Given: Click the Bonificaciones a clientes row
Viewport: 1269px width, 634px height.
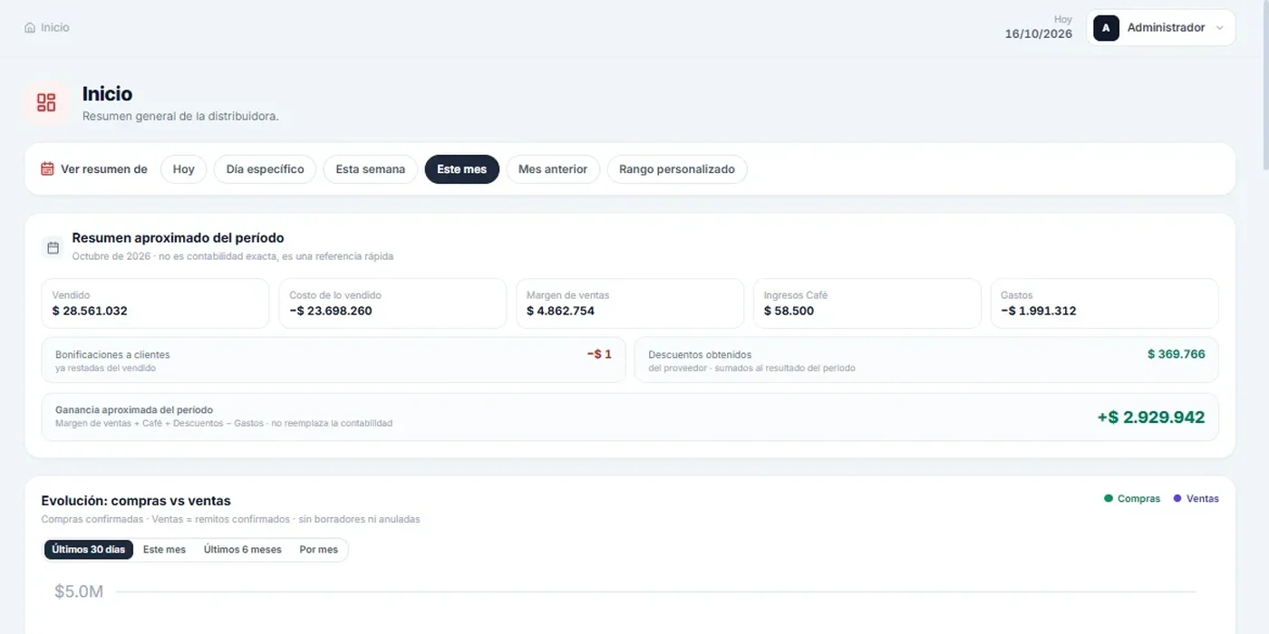Looking at the screenshot, I should tap(334, 360).
